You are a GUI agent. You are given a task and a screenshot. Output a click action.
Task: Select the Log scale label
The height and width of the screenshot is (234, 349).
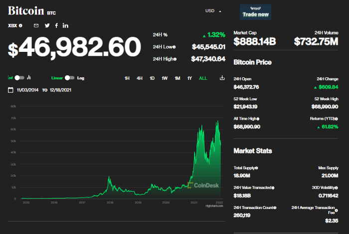click(81, 78)
